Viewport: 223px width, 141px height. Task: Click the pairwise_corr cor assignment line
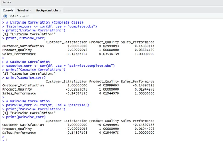click(48, 105)
